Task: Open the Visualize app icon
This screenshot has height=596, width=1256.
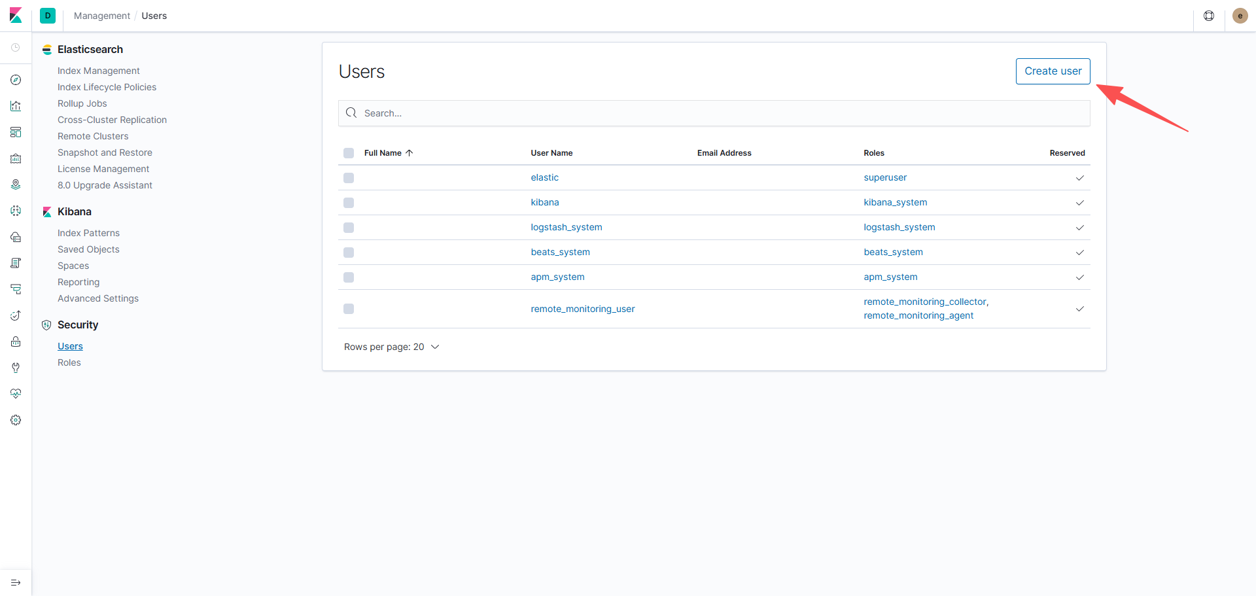Action: coord(16,106)
